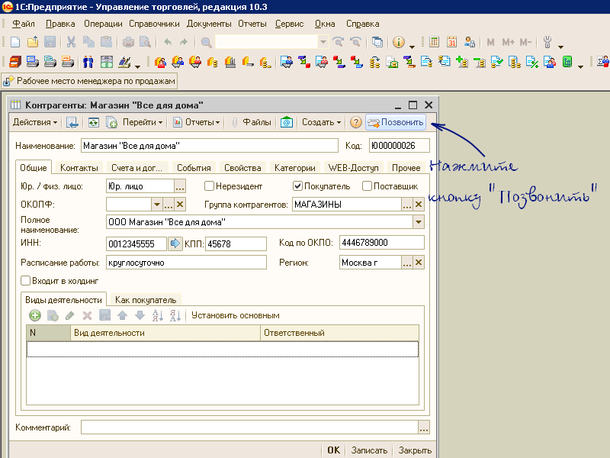610x458 pixels.
Task: Click the Undo arrow icon
Action: point(168,42)
